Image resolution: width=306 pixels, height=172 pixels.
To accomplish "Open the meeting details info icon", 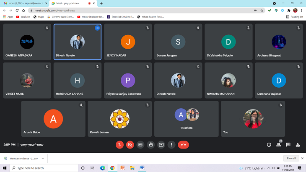I will [x=269, y=145].
